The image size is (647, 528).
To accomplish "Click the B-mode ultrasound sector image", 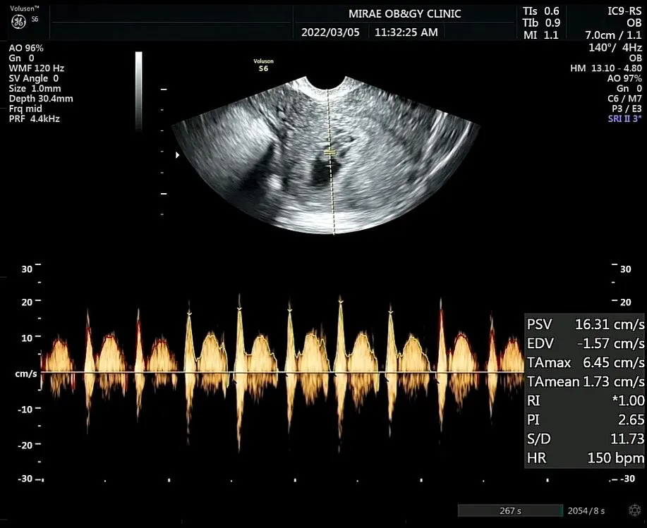I will coord(326,155).
